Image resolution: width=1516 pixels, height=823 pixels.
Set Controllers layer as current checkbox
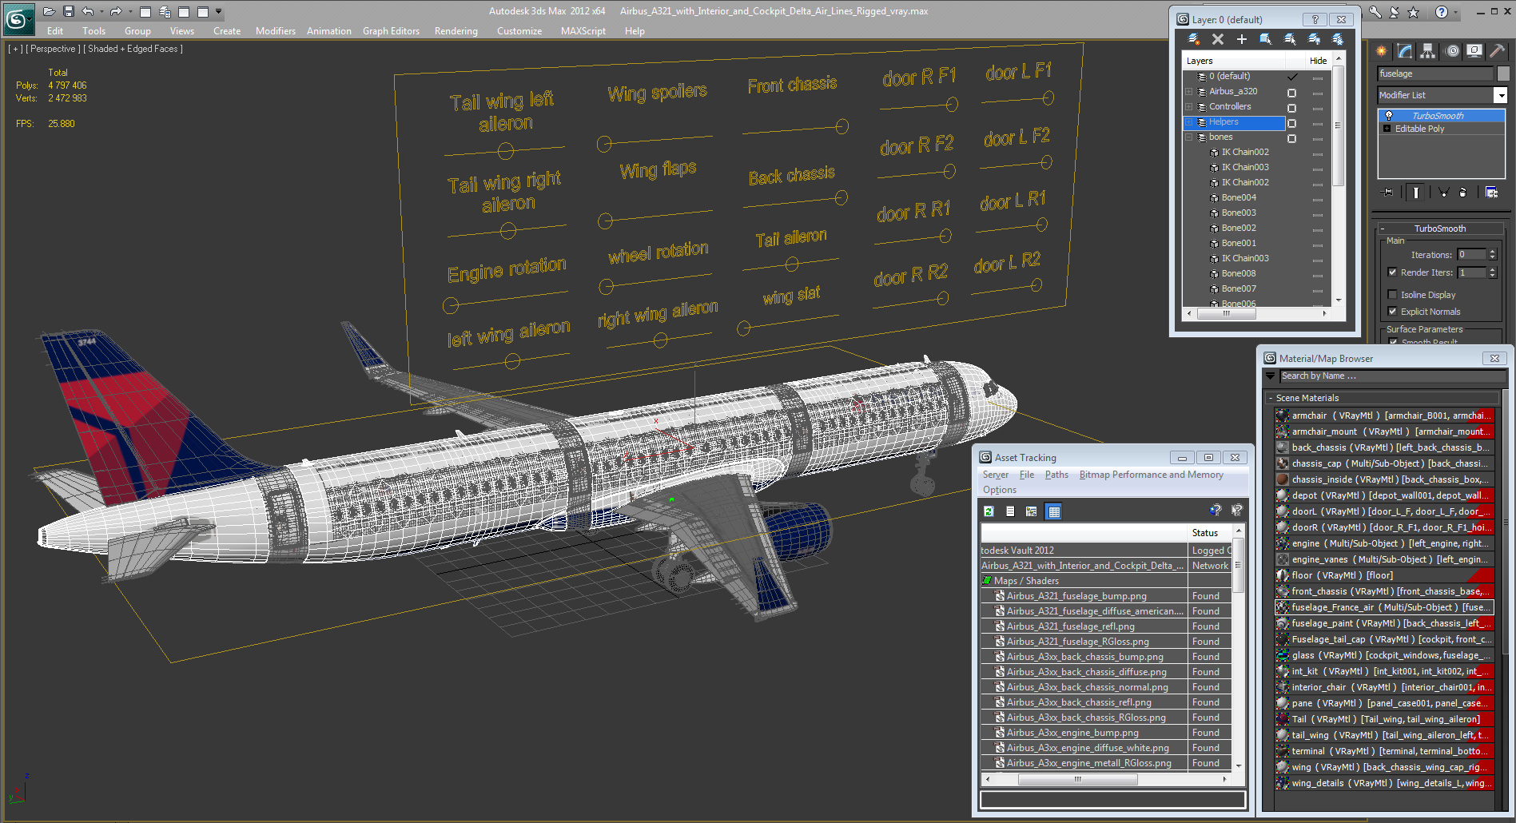coord(1291,108)
